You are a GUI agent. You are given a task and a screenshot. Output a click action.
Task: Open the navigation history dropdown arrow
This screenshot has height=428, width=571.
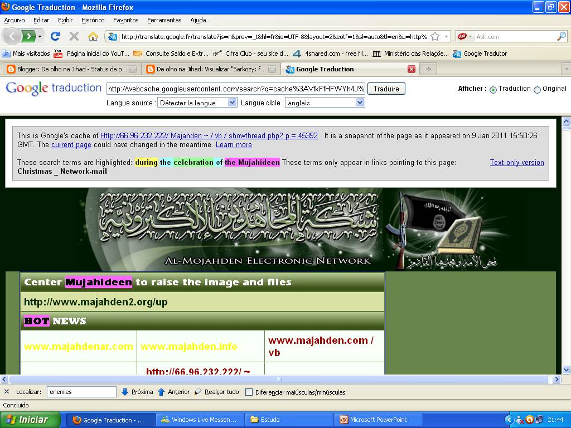point(40,36)
